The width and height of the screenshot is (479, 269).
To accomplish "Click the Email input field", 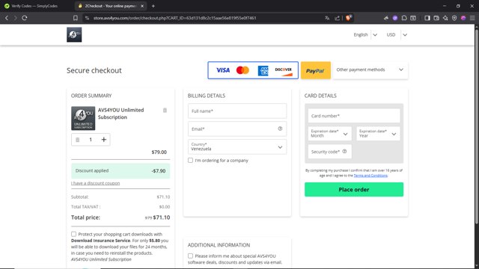I will click(237, 129).
